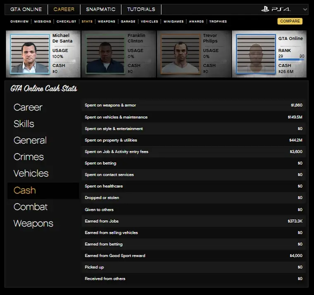This screenshot has height=295, width=314.
Task: Select the GTA Online character portrait
Action: click(x=255, y=54)
